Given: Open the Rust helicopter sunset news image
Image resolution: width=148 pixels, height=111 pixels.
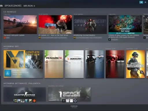Looking at the screenshot, I should pos(20,25).
